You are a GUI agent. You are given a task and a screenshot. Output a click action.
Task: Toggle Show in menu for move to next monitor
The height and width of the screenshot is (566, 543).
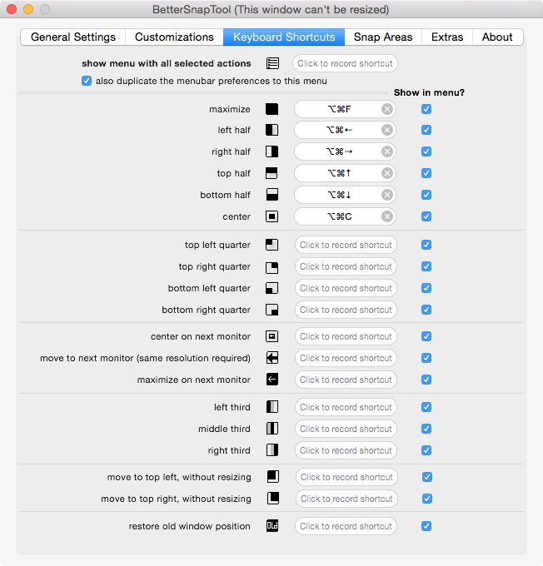tap(426, 358)
